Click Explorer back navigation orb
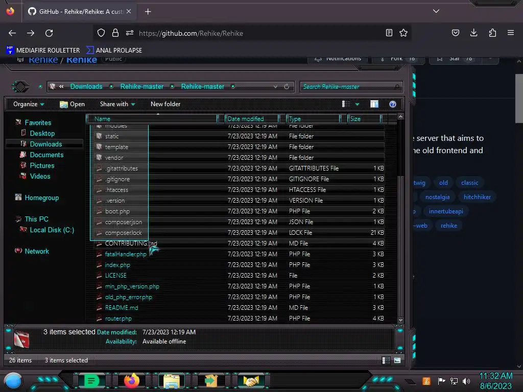523x392 pixels. point(20,87)
